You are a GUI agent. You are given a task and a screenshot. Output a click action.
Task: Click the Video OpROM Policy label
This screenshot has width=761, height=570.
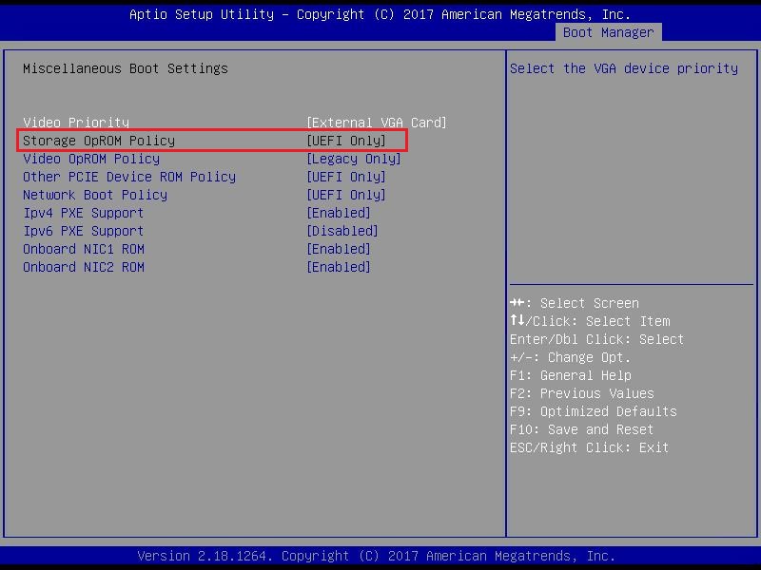(91, 159)
